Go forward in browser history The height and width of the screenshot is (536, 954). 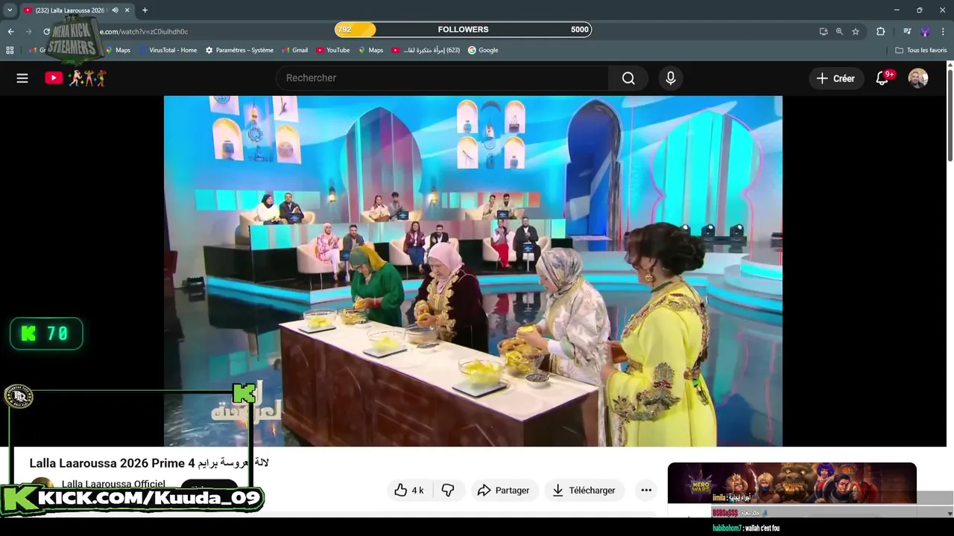[28, 31]
